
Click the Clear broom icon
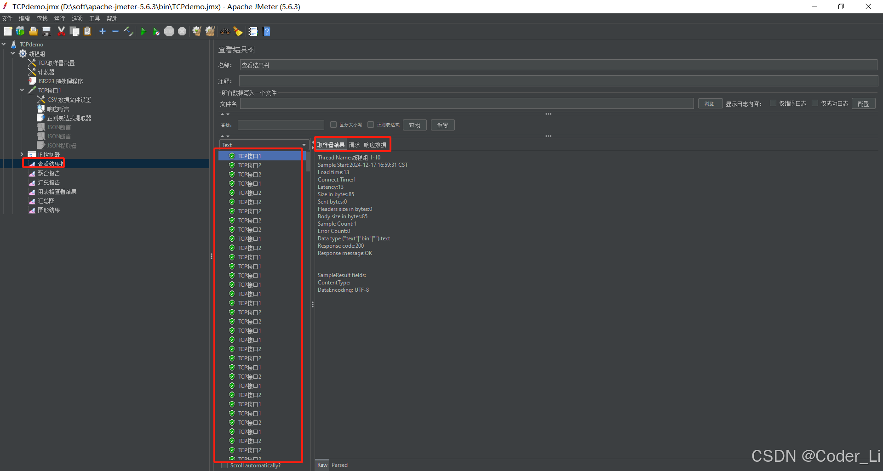tap(197, 31)
